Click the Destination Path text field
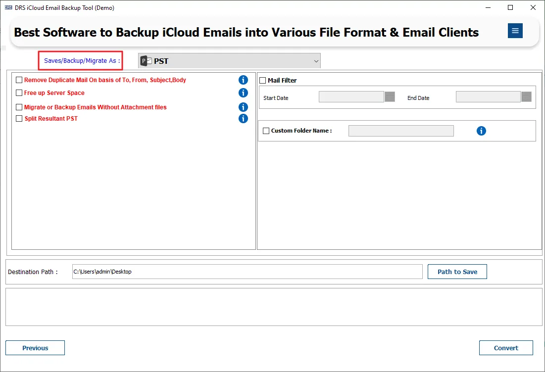The width and height of the screenshot is (545, 372). [247, 272]
